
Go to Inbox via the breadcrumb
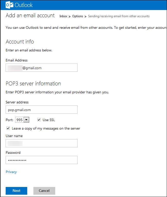[63, 16]
